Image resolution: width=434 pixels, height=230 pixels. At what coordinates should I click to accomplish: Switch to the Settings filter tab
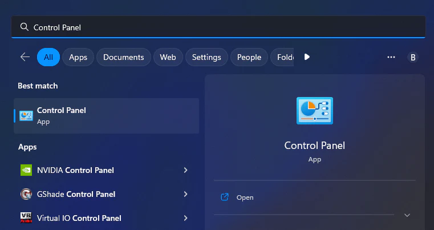[x=206, y=57]
